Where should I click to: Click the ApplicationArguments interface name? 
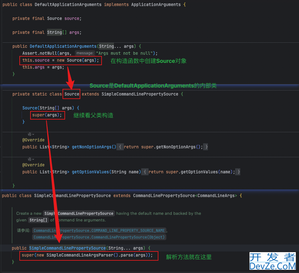coord(156,4)
